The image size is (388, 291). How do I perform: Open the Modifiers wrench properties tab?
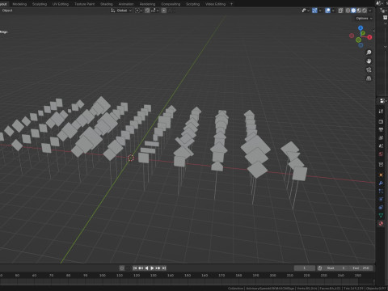[x=381, y=183]
